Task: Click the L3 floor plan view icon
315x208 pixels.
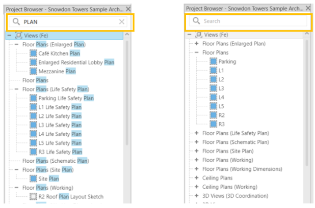Action: click(x=214, y=88)
